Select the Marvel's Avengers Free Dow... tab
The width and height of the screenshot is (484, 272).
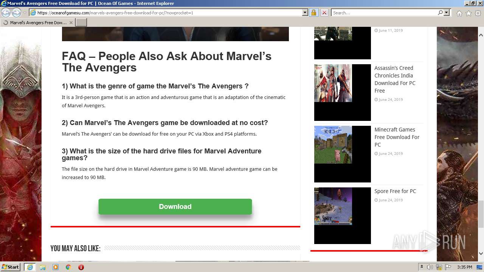pyautogui.click(x=38, y=23)
